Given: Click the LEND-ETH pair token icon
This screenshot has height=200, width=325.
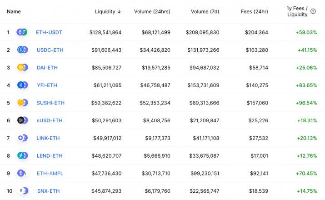Looking at the screenshot, I should click(x=22, y=155).
